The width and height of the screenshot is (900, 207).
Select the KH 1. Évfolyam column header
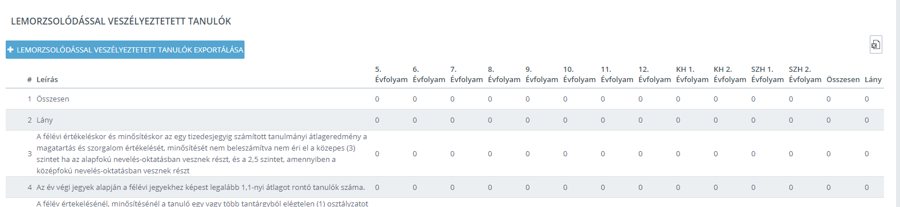(692, 75)
